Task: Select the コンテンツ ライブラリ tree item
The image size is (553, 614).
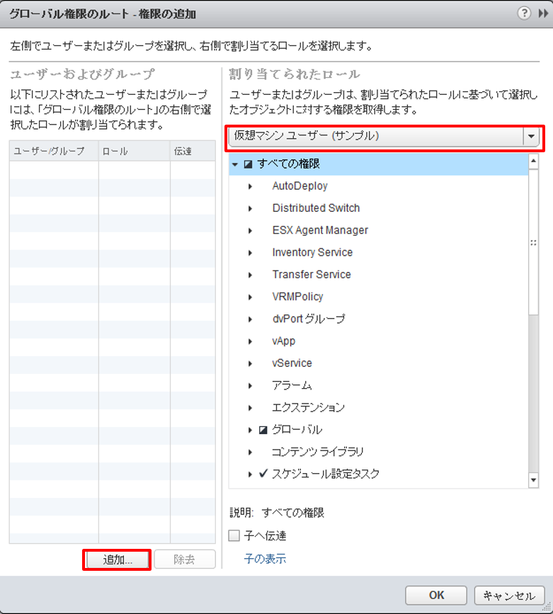Action: pyautogui.click(x=317, y=452)
